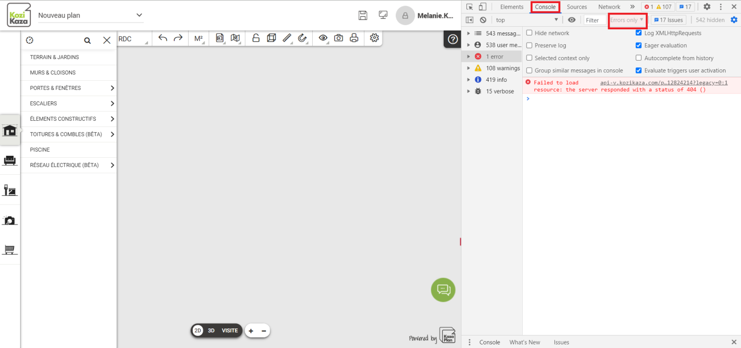Click the printer icon
Viewport: 741px width, 348px height.
[x=354, y=38]
